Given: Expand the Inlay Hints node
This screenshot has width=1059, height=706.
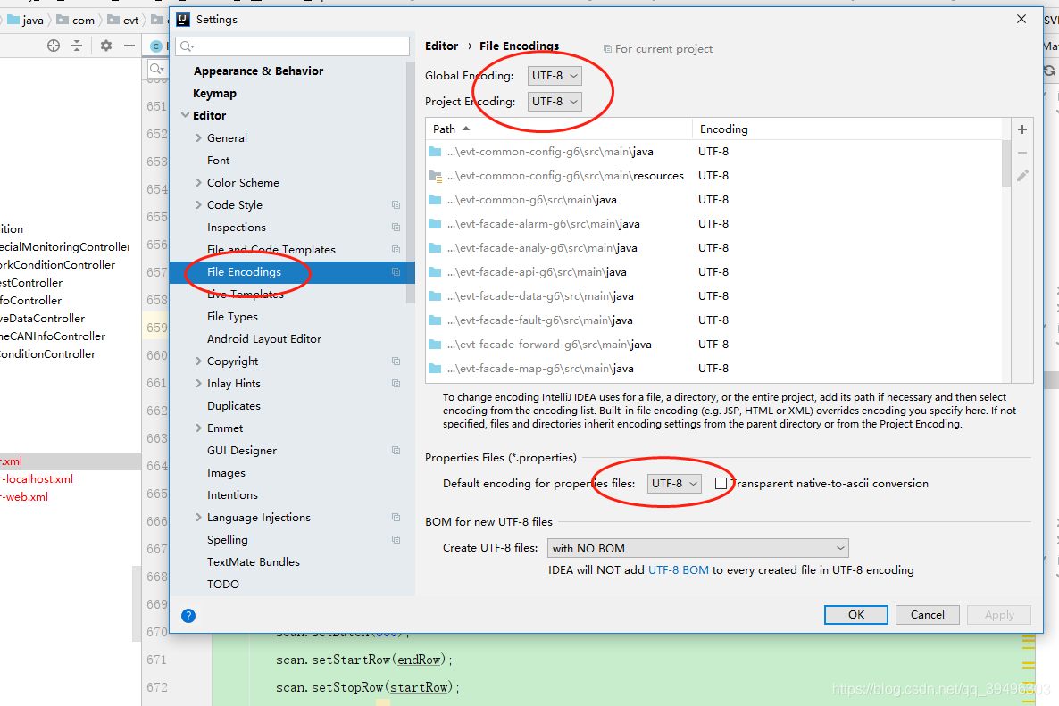Looking at the screenshot, I should click(x=198, y=384).
